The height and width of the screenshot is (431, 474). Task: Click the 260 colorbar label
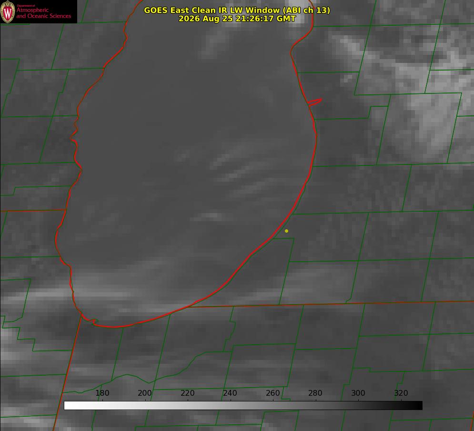click(272, 393)
